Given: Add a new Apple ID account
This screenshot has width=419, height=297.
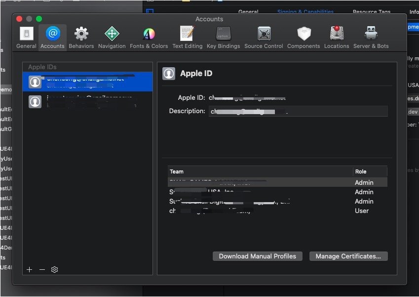Looking at the screenshot, I should tap(30, 269).
